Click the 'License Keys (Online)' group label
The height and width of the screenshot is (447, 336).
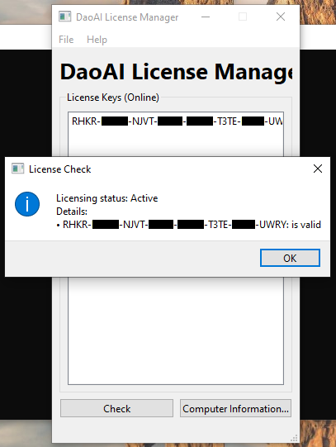click(x=113, y=97)
